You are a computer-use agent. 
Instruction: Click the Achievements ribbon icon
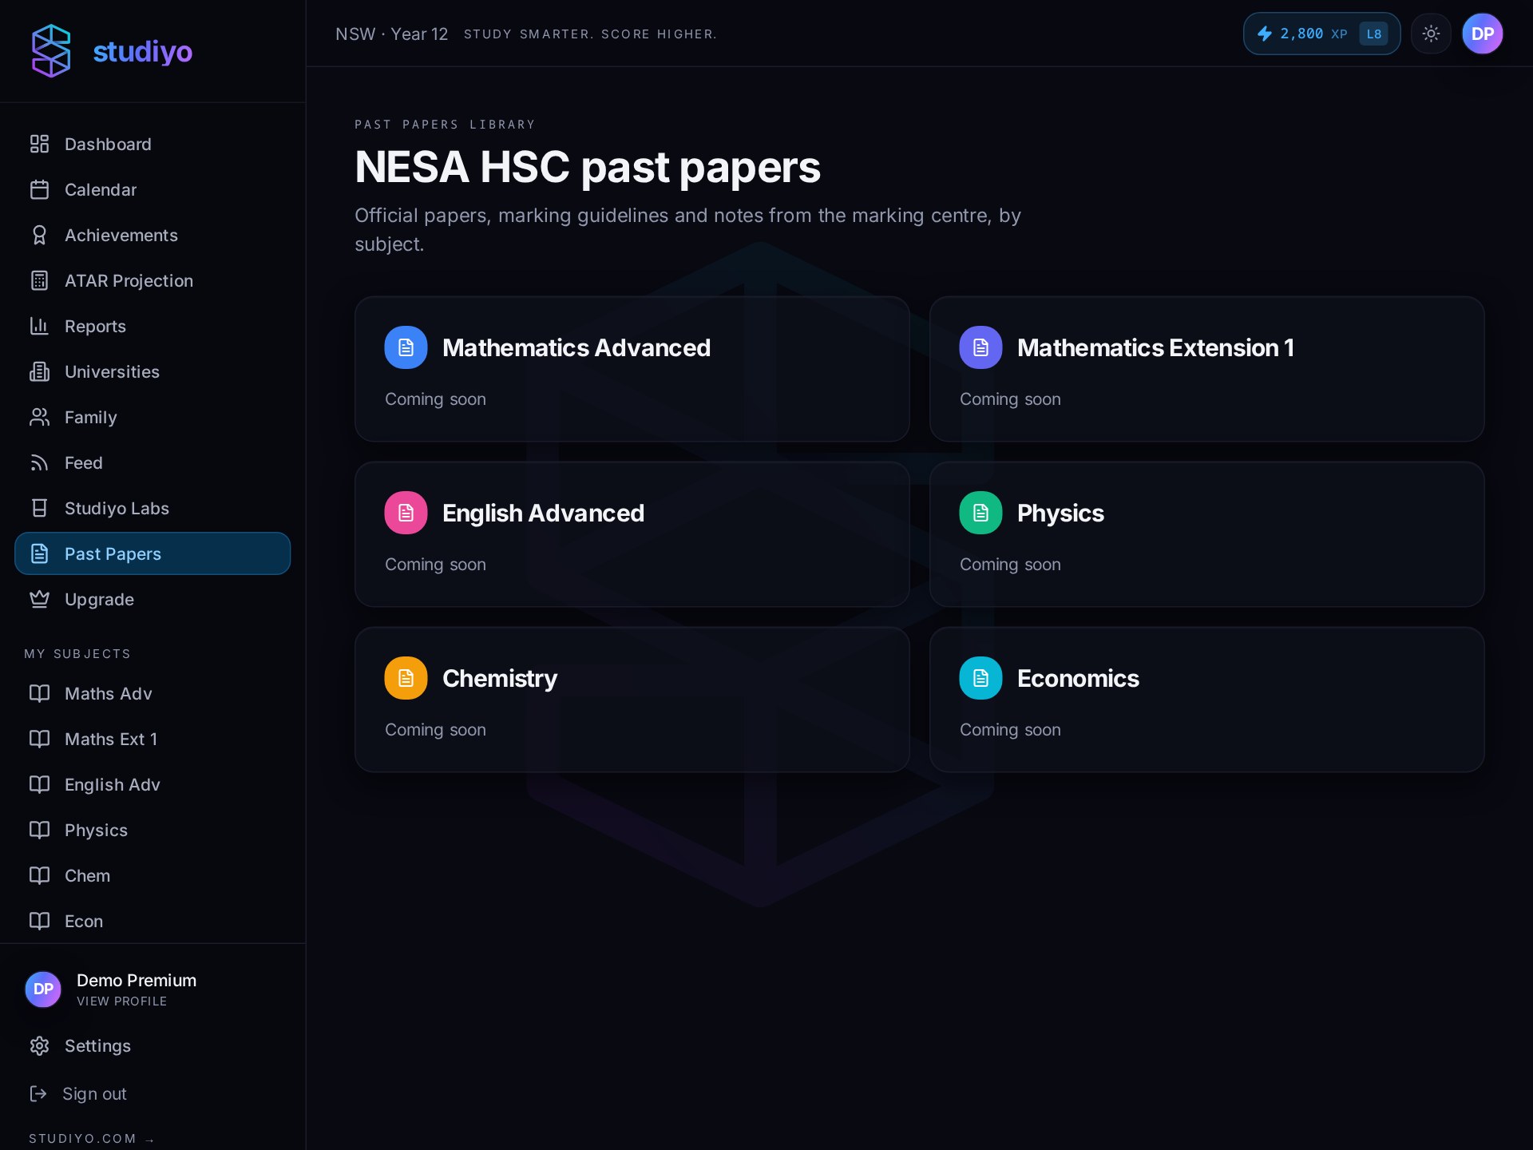(39, 235)
